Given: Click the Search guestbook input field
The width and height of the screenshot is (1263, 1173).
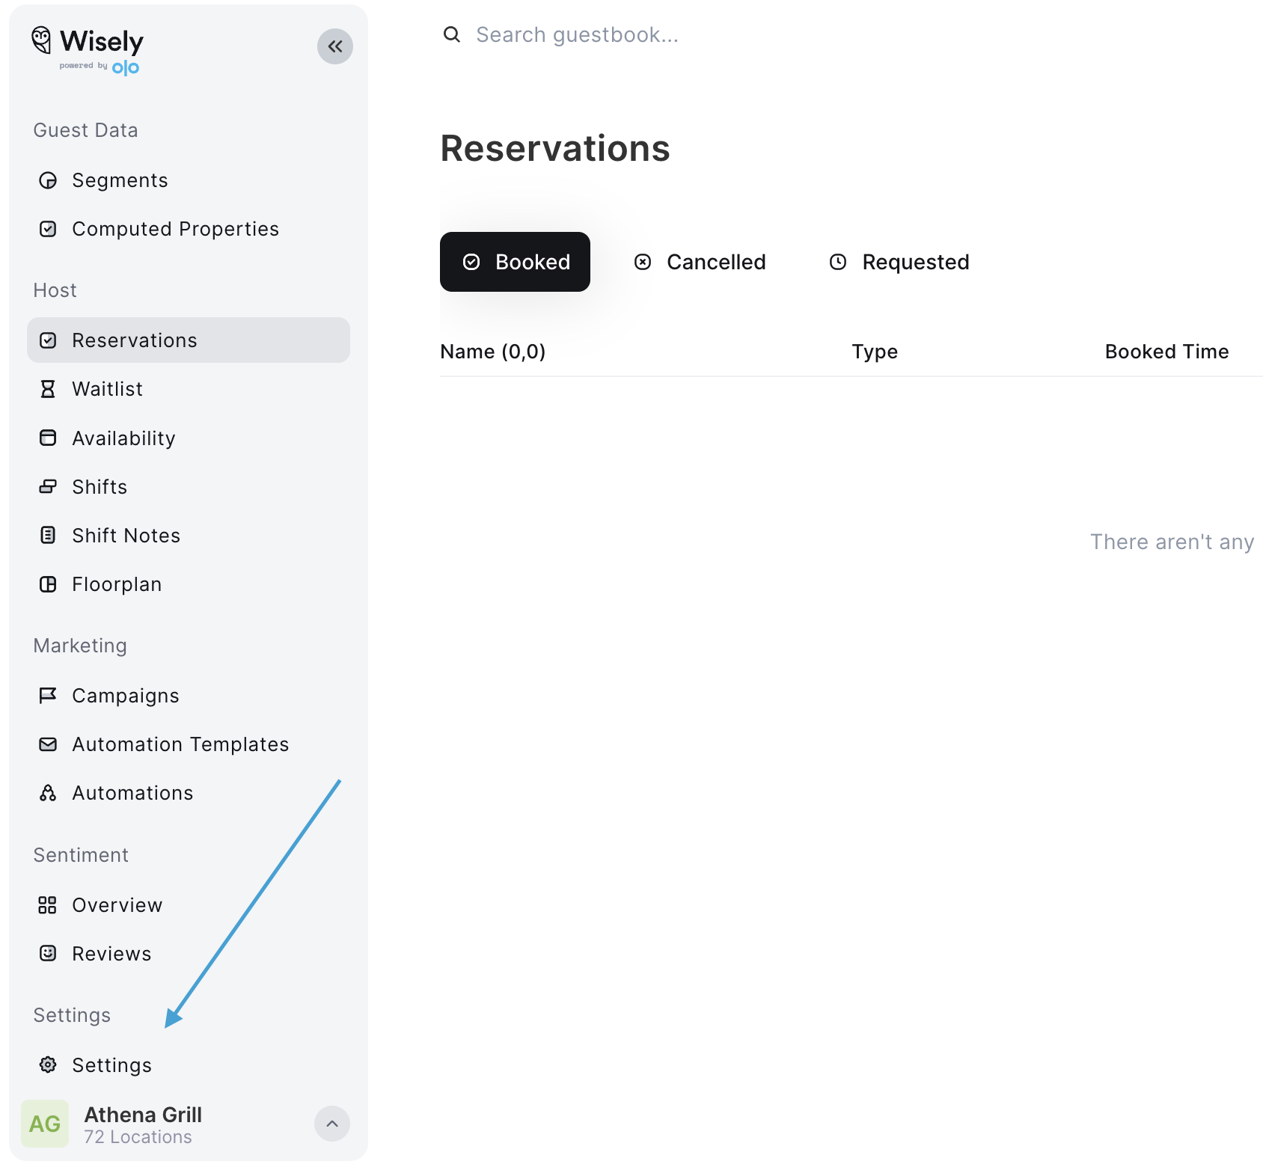Looking at the screenshot, I should point(823,34).
